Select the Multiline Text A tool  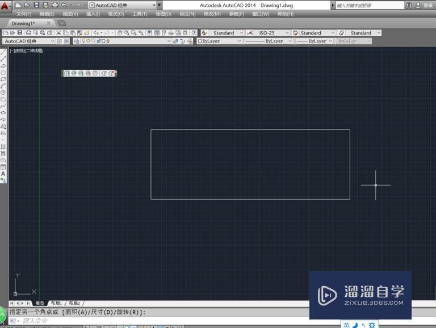3,174
